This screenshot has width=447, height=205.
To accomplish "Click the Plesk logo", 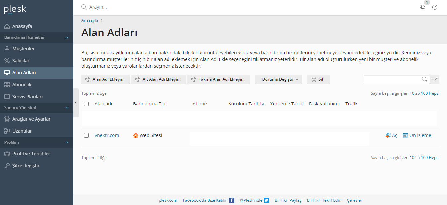I will (15, 10).
